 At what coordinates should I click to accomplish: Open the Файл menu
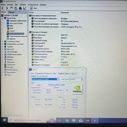click(x=3, y=5)
